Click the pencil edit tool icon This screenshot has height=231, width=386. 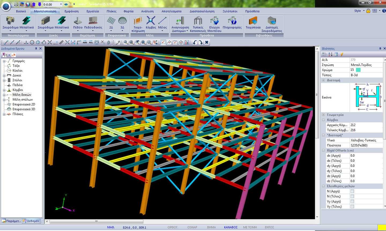117,42
